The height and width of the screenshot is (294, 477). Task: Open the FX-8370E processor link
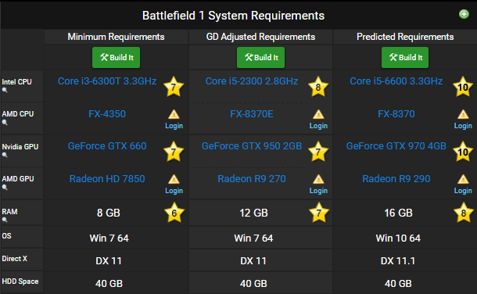(x=252, y=114)
